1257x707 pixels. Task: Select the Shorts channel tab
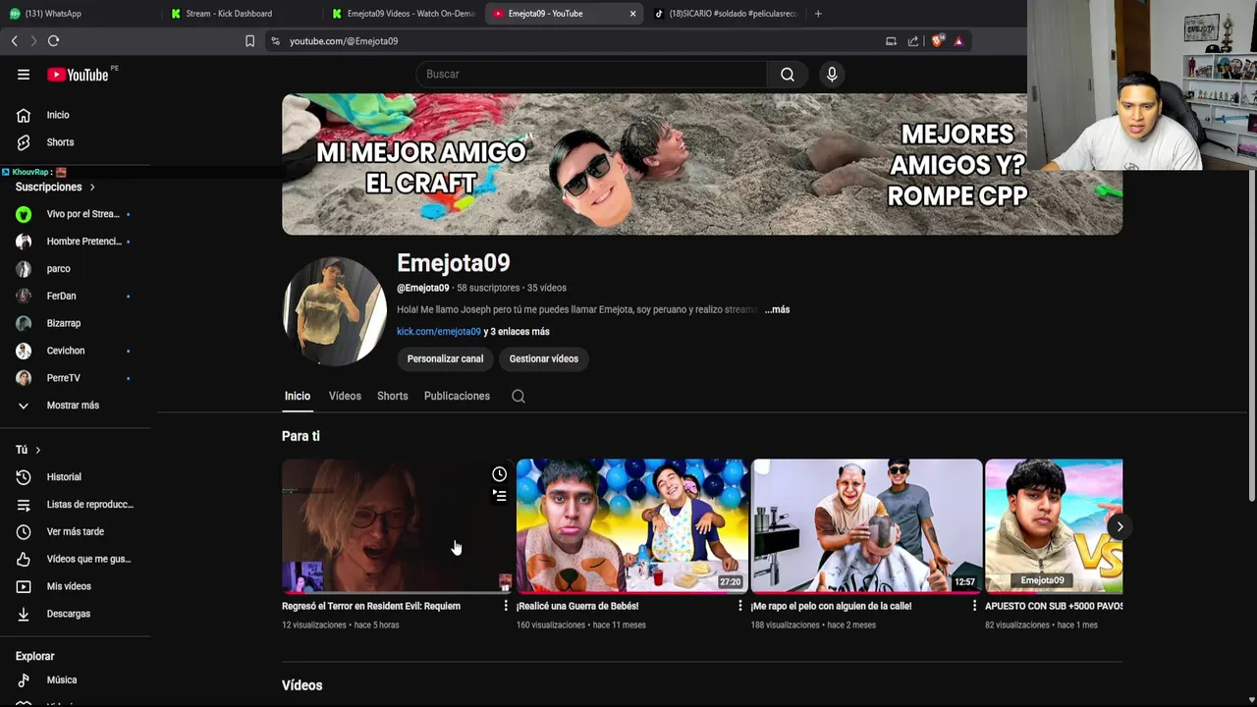tap(392, 397)
